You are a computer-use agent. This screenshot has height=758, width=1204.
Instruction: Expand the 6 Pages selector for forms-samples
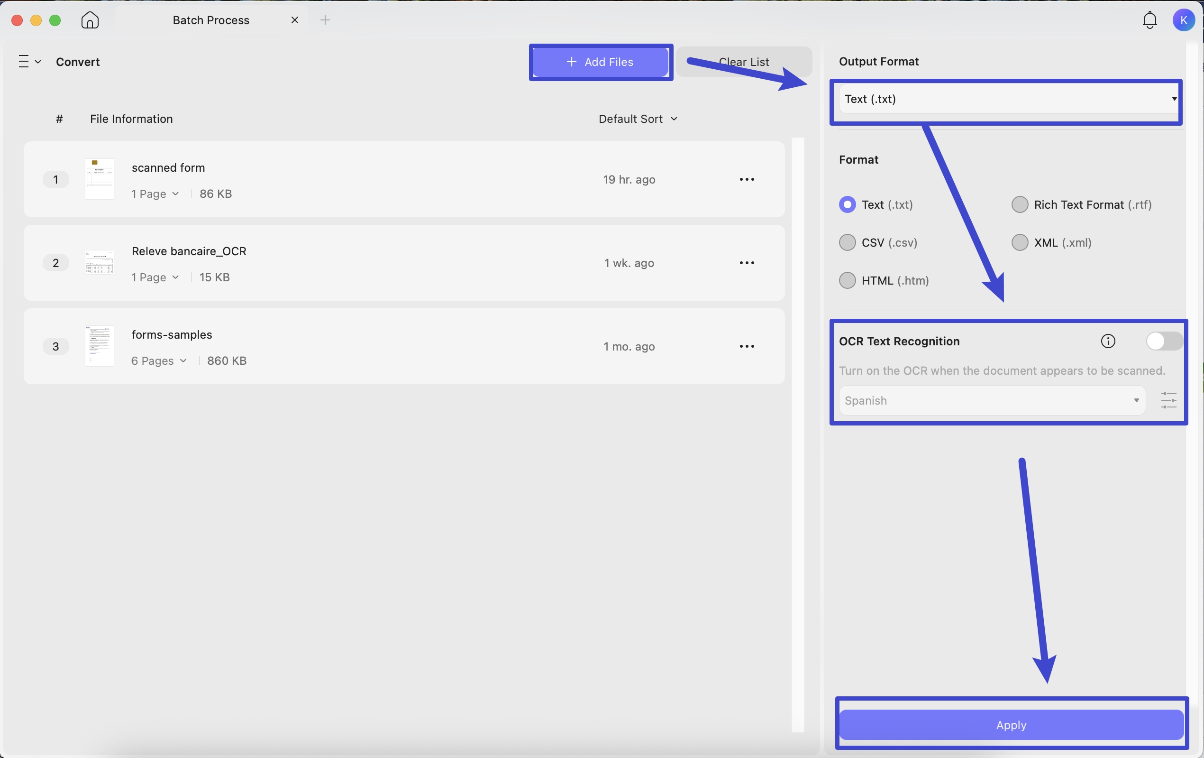coord(159,361)
